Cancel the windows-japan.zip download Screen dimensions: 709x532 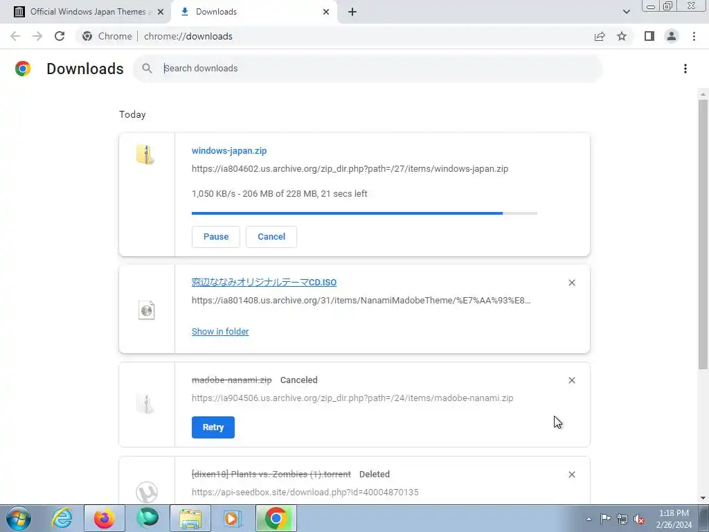[x=271, y=237]
